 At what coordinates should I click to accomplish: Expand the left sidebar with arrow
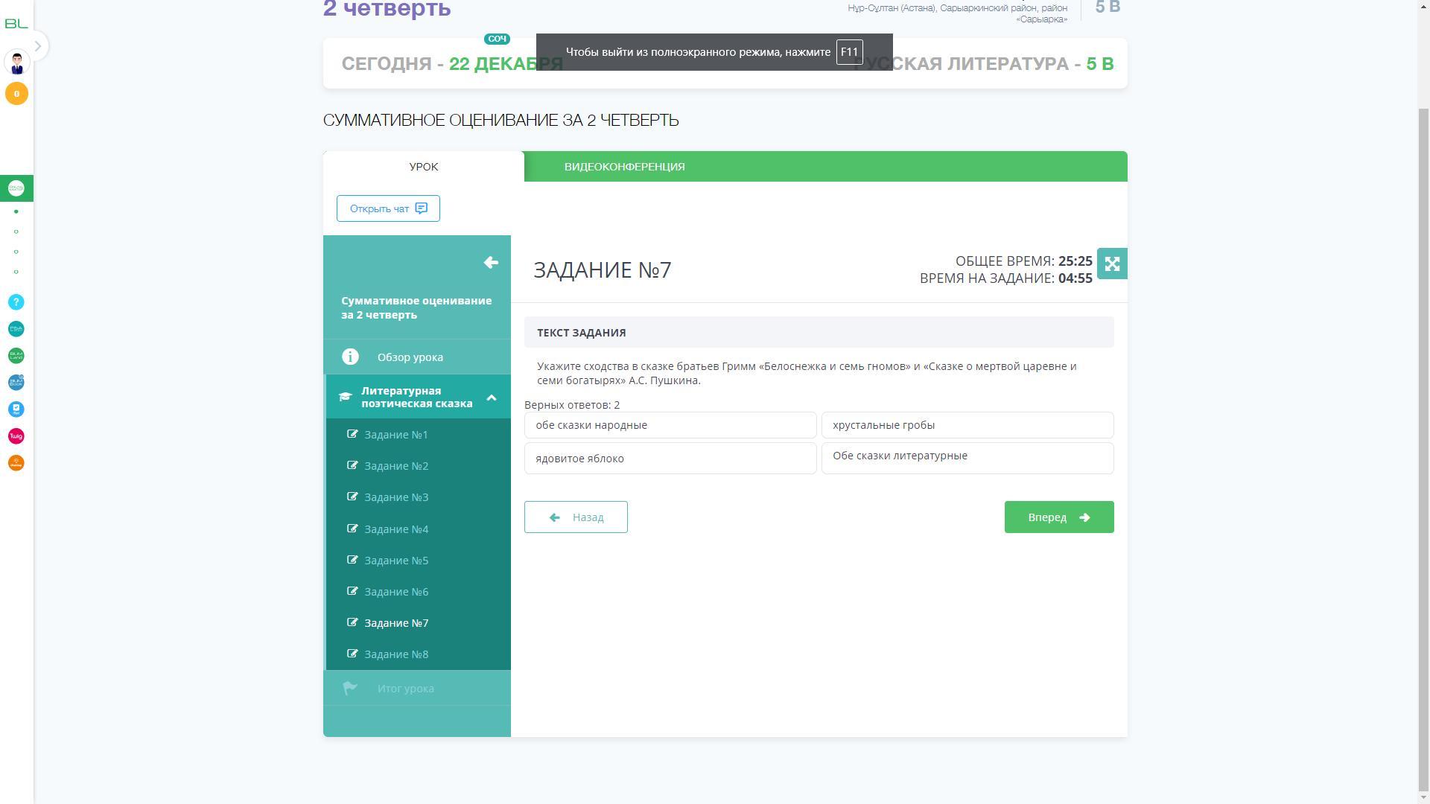38,46
